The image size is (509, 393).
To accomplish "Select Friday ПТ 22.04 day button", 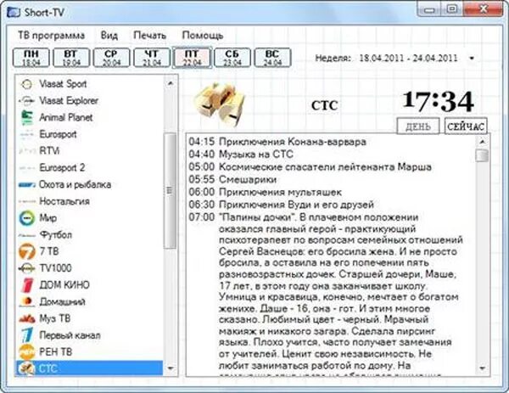I will pos(192,58).
